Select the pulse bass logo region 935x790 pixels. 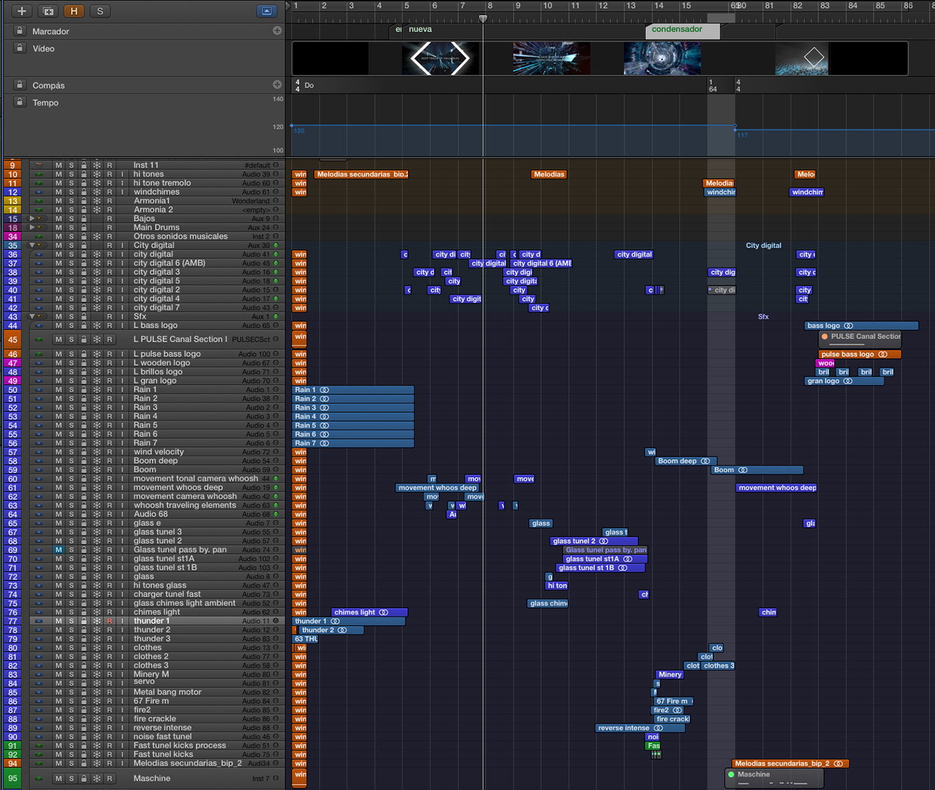(860, 354)
